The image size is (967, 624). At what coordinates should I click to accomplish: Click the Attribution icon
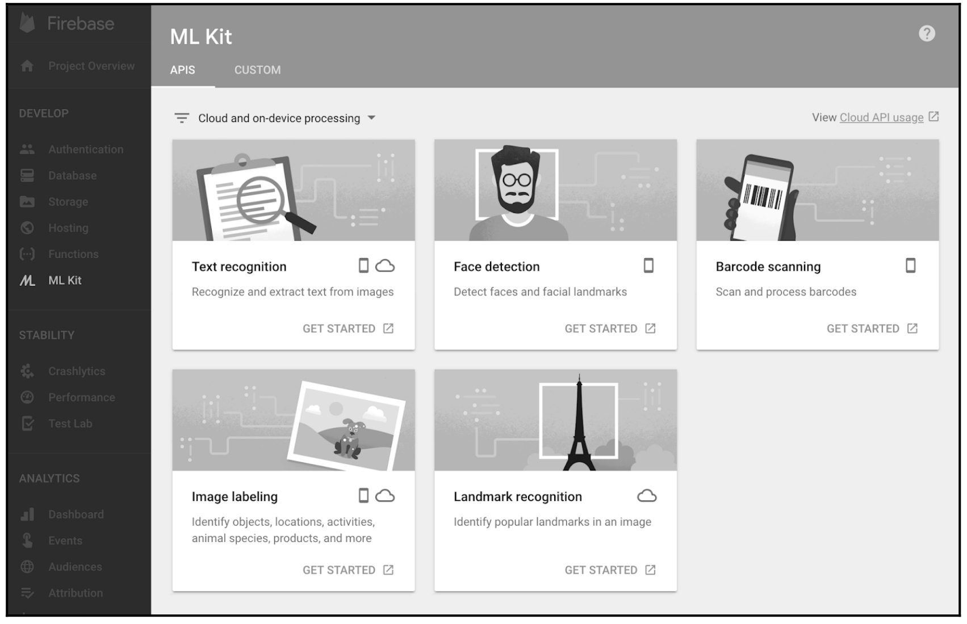pyautogui.click(x=27, y=593)
